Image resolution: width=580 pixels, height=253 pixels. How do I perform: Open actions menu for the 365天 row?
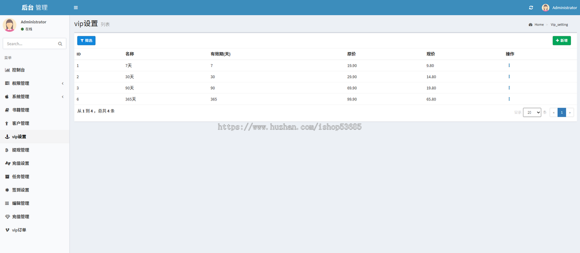tap(509, 99)
